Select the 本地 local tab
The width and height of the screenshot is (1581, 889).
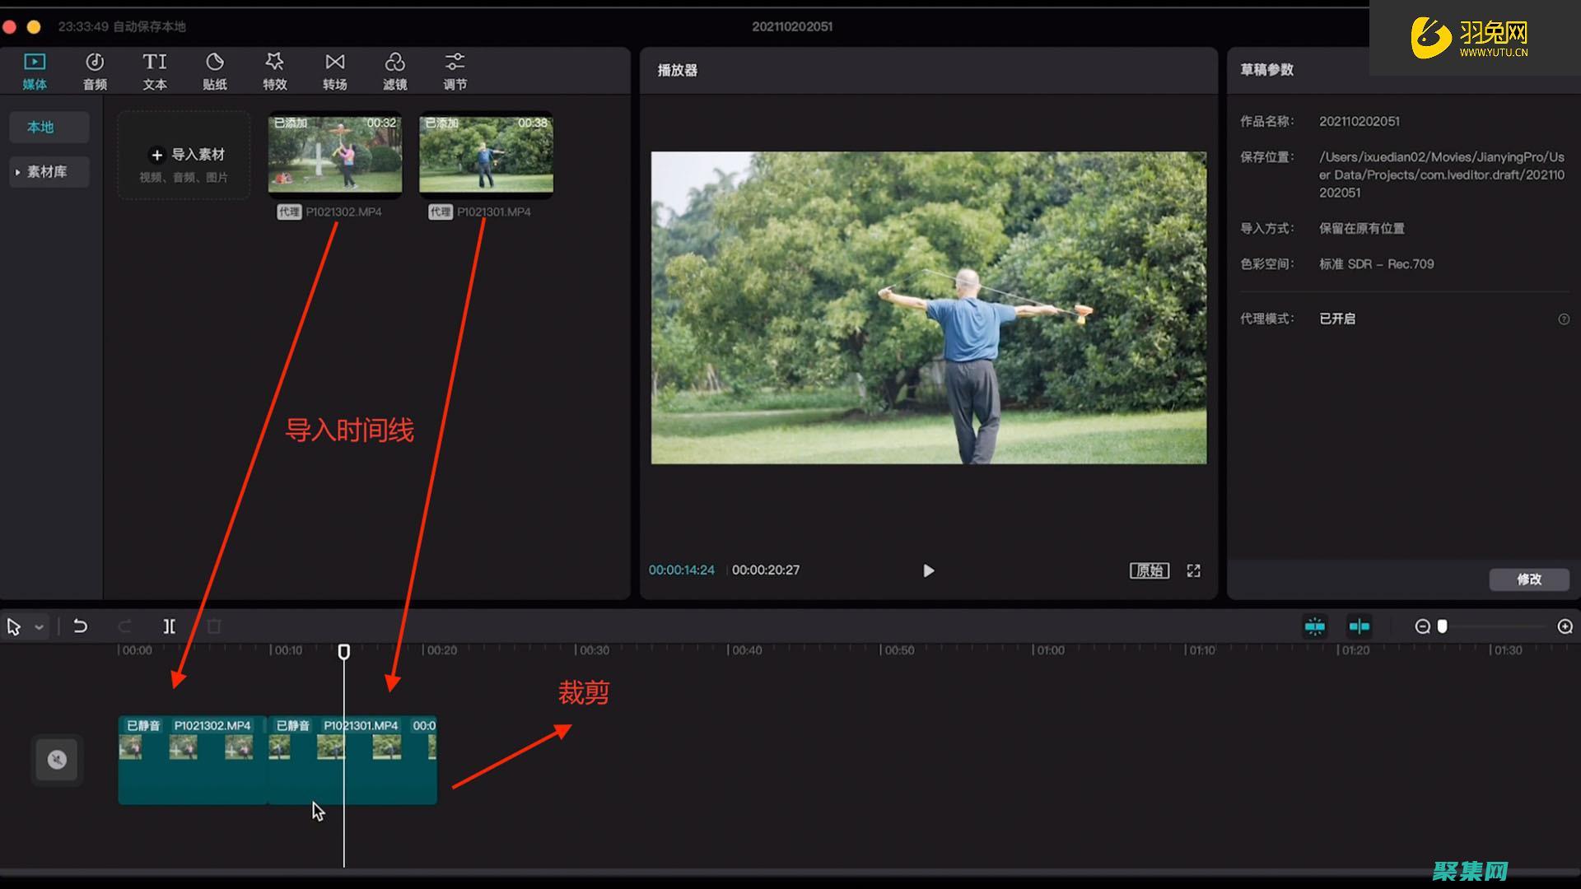(x=40, y=127)
